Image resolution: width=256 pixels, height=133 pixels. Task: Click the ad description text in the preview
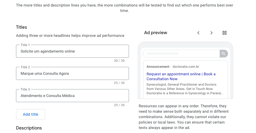click(185, 89)
